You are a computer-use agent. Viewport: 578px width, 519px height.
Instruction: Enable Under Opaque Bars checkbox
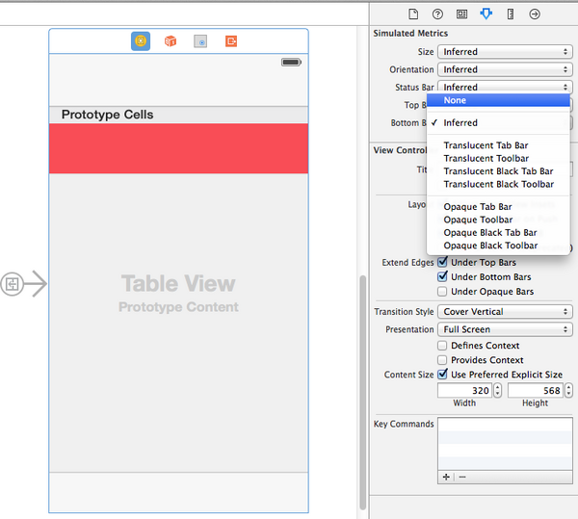[x=443, y=292]
